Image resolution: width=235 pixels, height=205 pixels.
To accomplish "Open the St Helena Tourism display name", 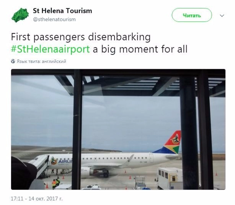I will tap(62, 11).
